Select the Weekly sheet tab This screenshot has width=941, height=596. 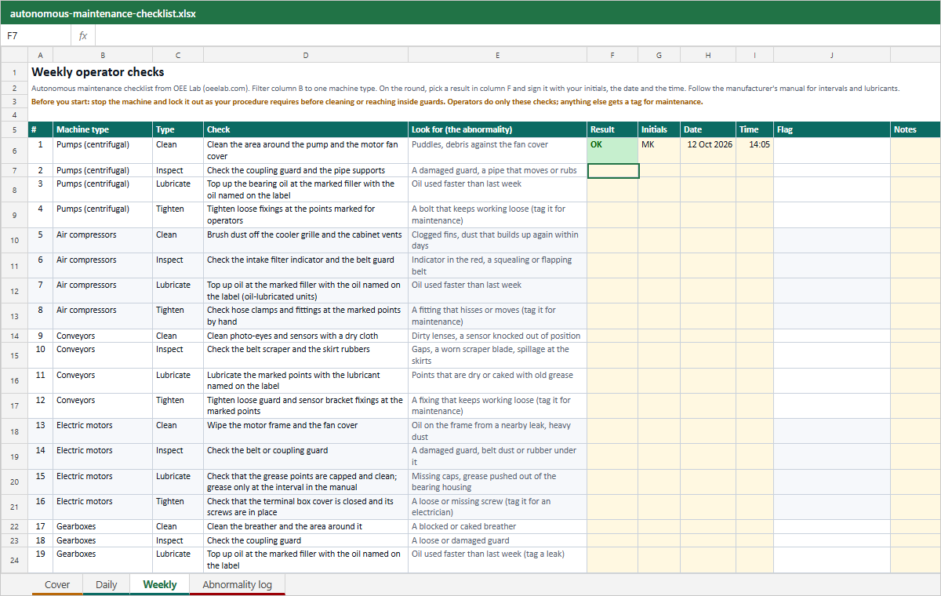(160, 584)
